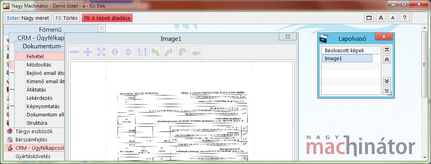Click the Dokumentum- panel title
This screenshot has height=164, width=431.
pyautogui.click(x=43, y=46)
